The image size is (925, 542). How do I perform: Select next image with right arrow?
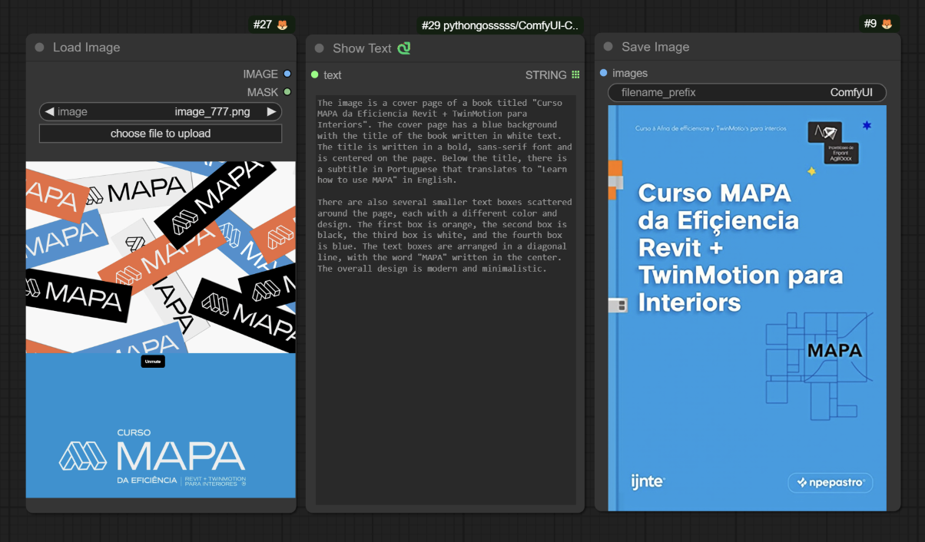[x=271, y=112]
